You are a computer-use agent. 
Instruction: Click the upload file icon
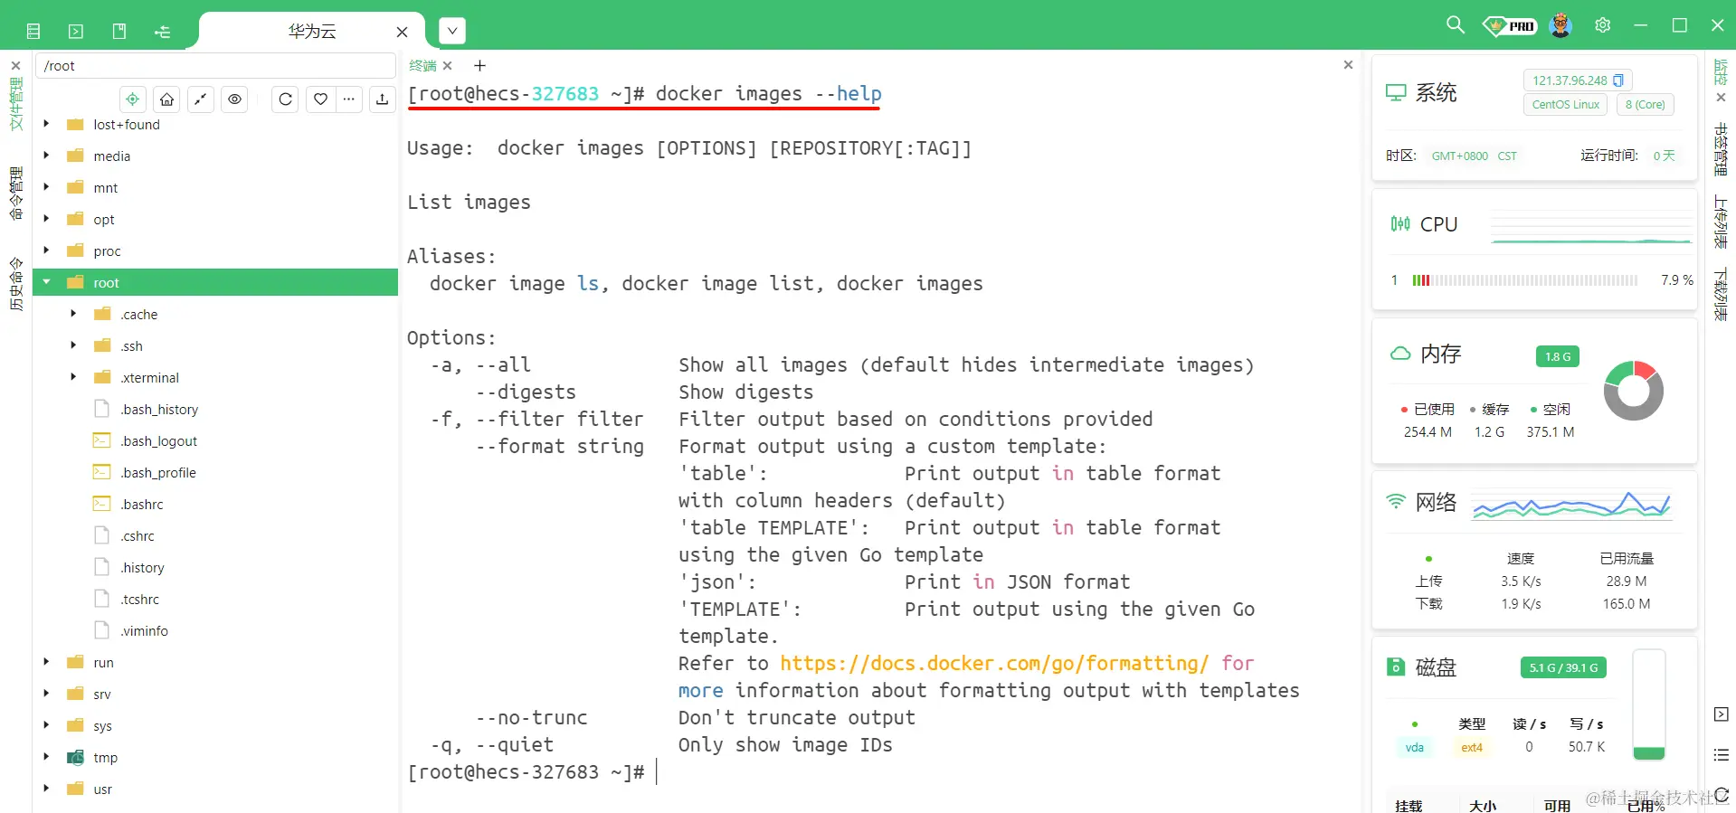point(383,99)
